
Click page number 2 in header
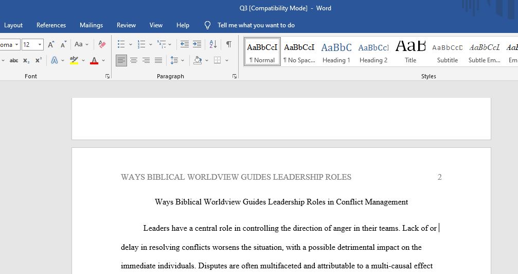pos(439,177)
